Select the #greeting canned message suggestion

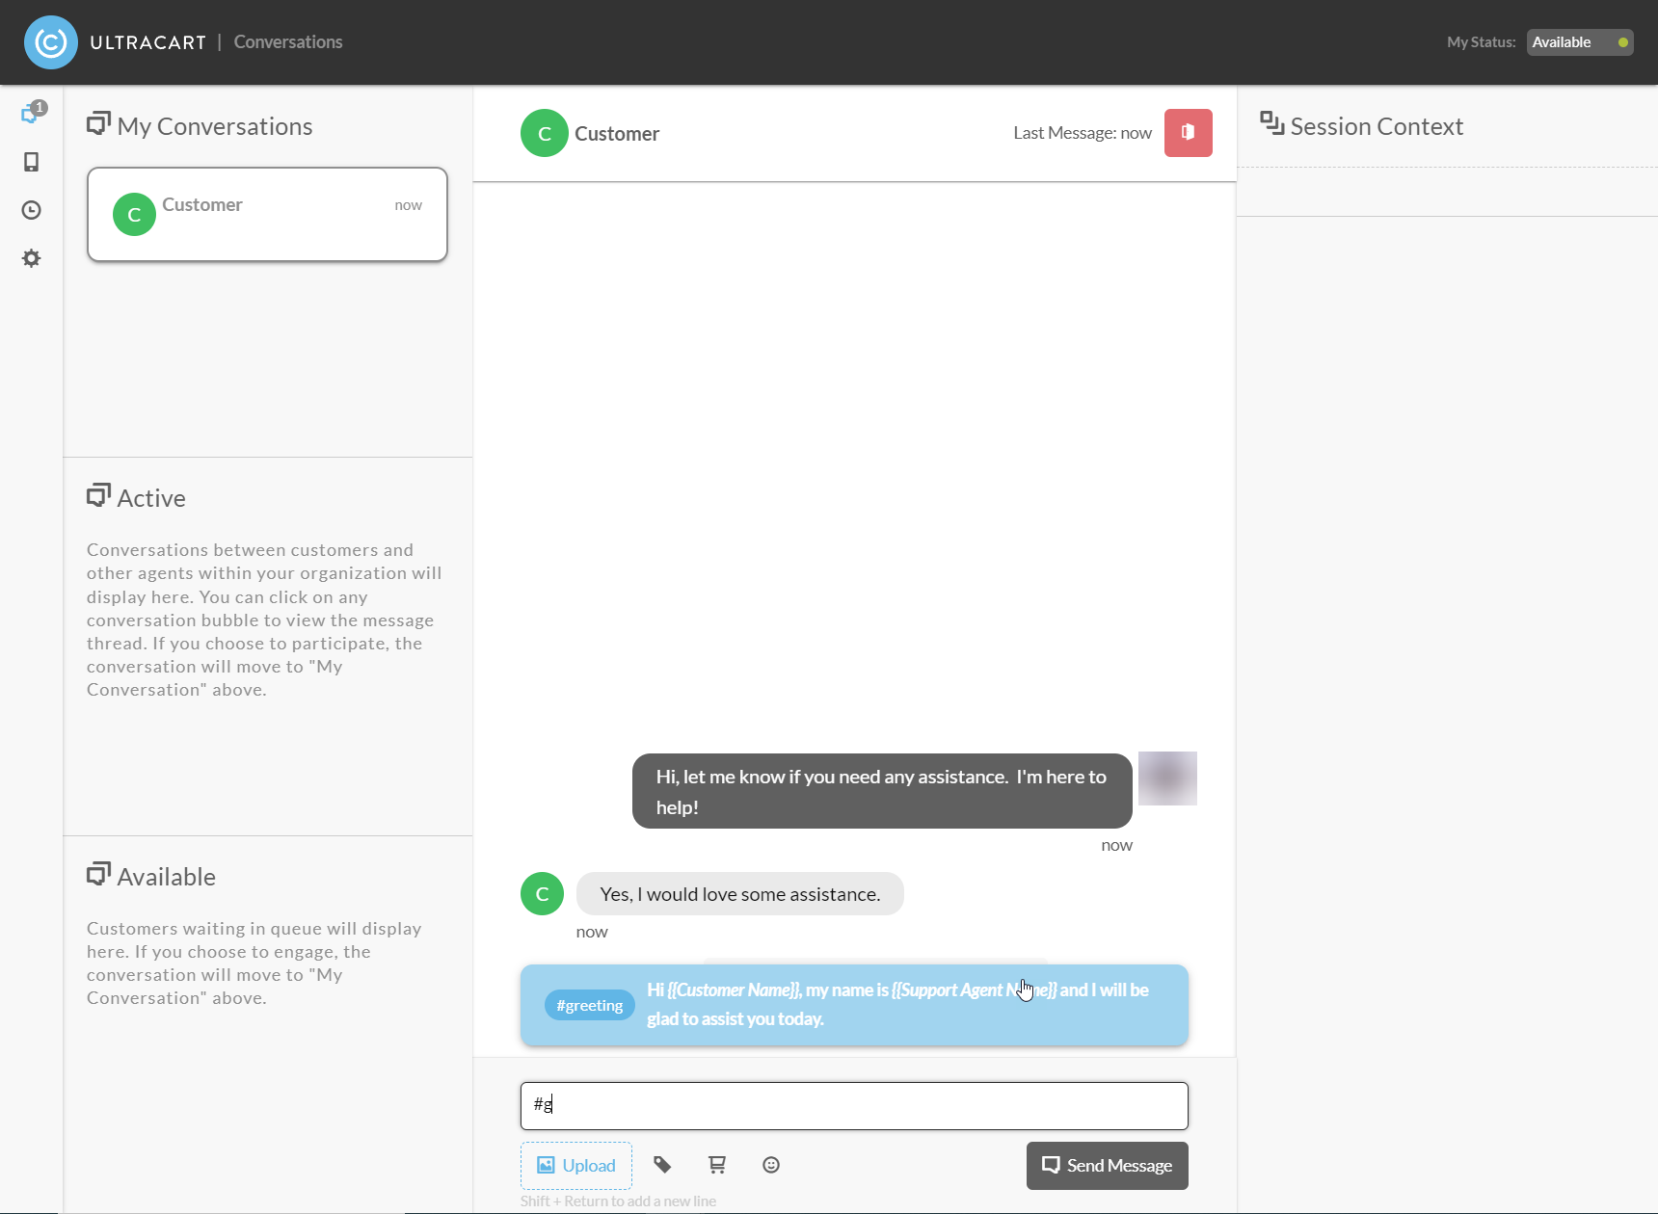pyautogui.click(x=854, y=1005)
